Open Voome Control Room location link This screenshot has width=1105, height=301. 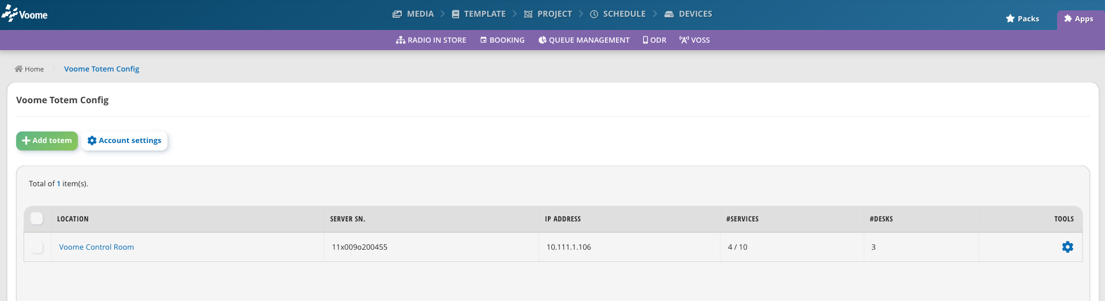point(96,247)
